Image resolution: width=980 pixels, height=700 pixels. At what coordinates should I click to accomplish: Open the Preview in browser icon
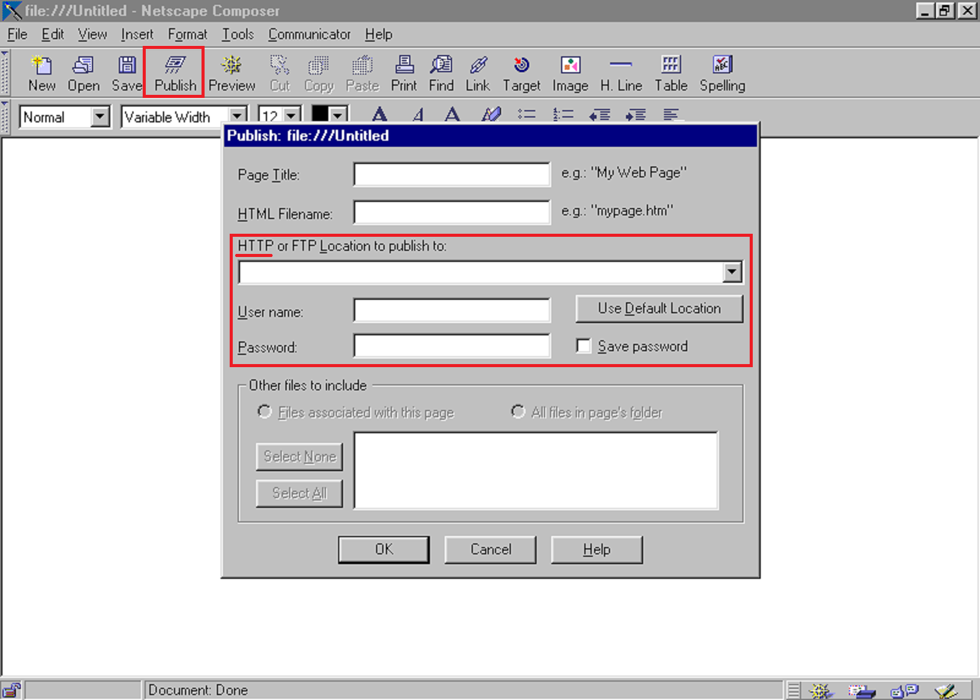232,72
